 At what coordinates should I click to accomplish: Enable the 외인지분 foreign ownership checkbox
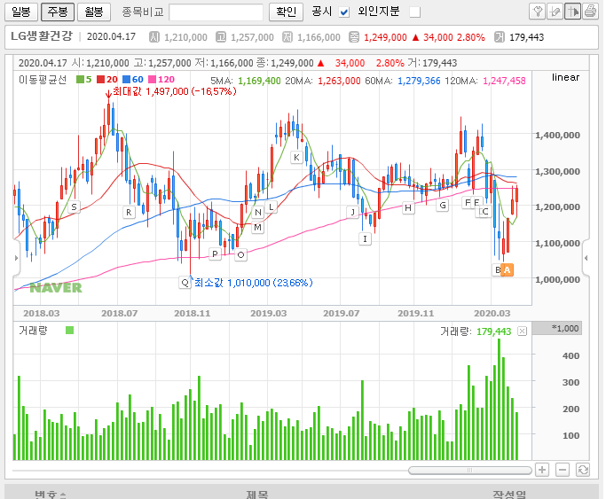pos(414,12)
